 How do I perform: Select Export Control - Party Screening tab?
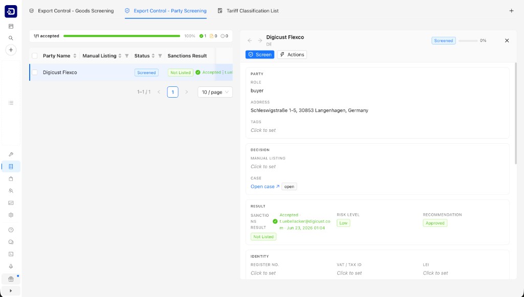(x=166, y=11)
